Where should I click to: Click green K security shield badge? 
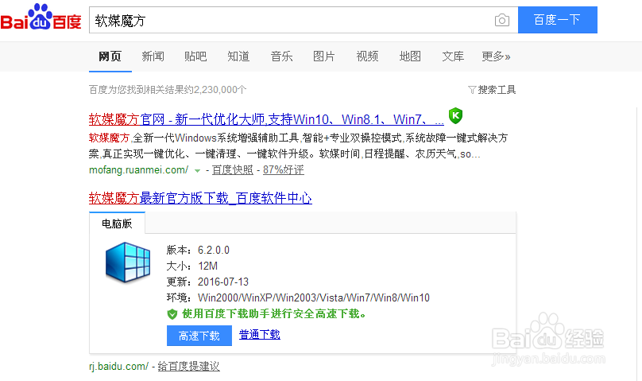coord(455,116)
